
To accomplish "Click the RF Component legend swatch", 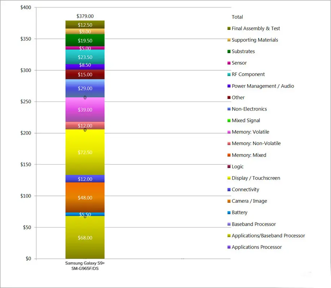I will click(x=229, y=74).
